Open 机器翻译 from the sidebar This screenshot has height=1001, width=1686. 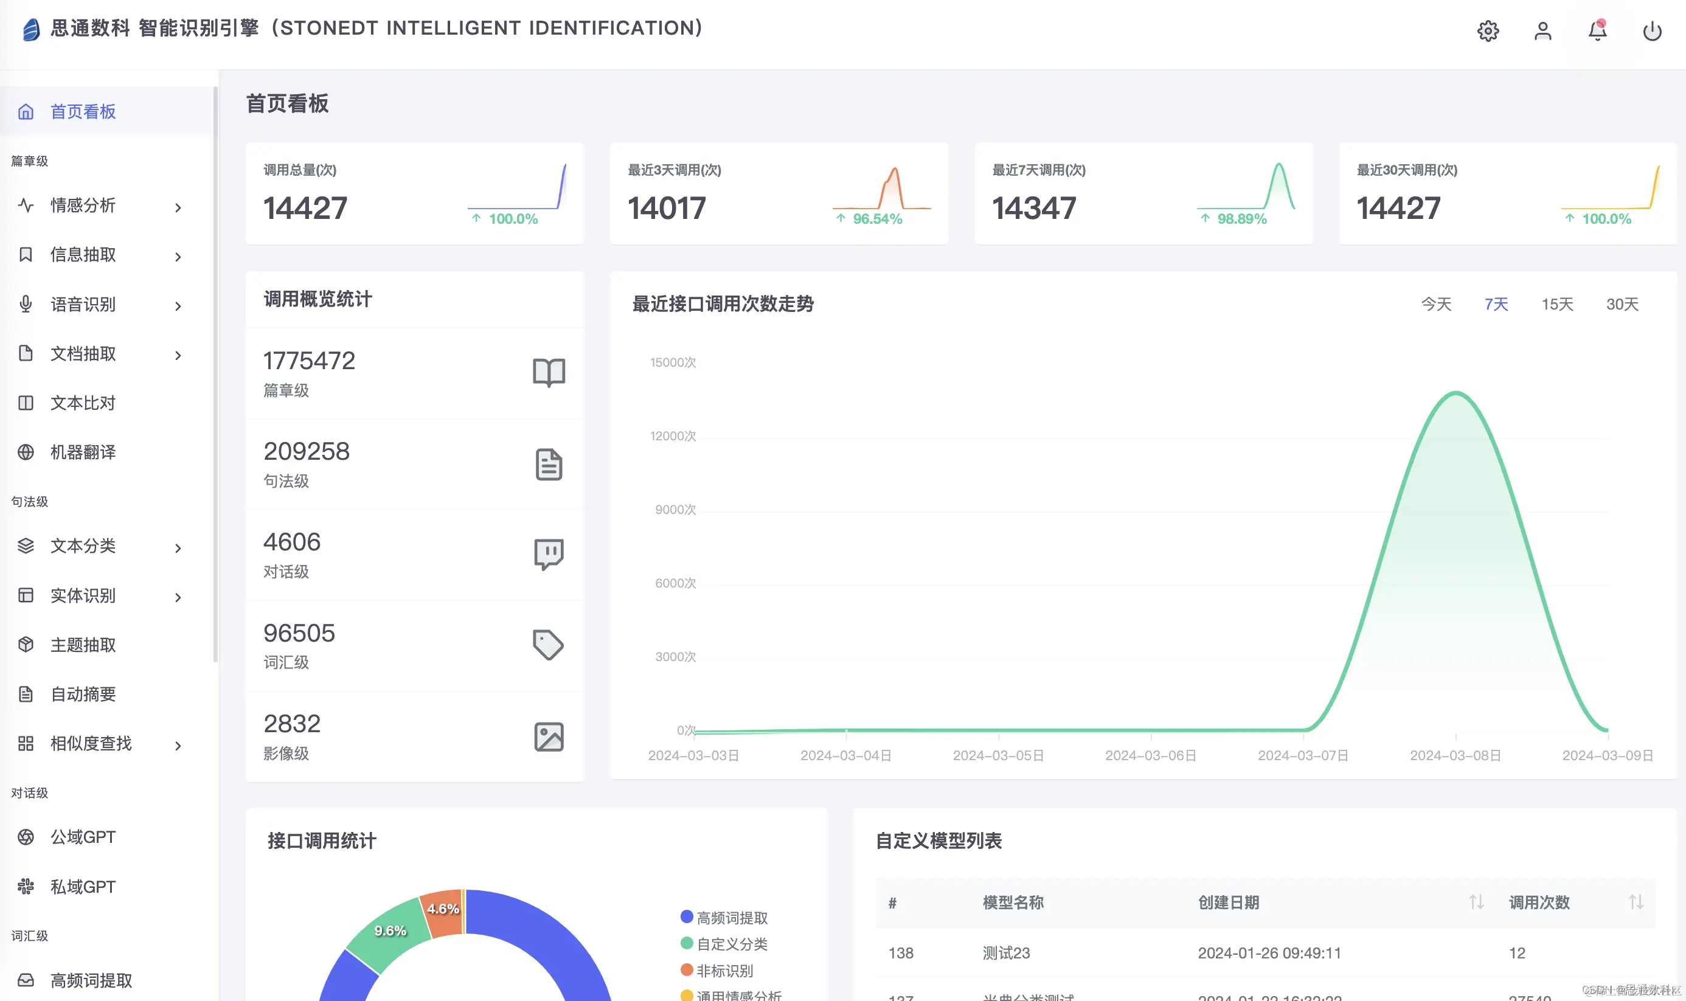(x=83, y=452)
